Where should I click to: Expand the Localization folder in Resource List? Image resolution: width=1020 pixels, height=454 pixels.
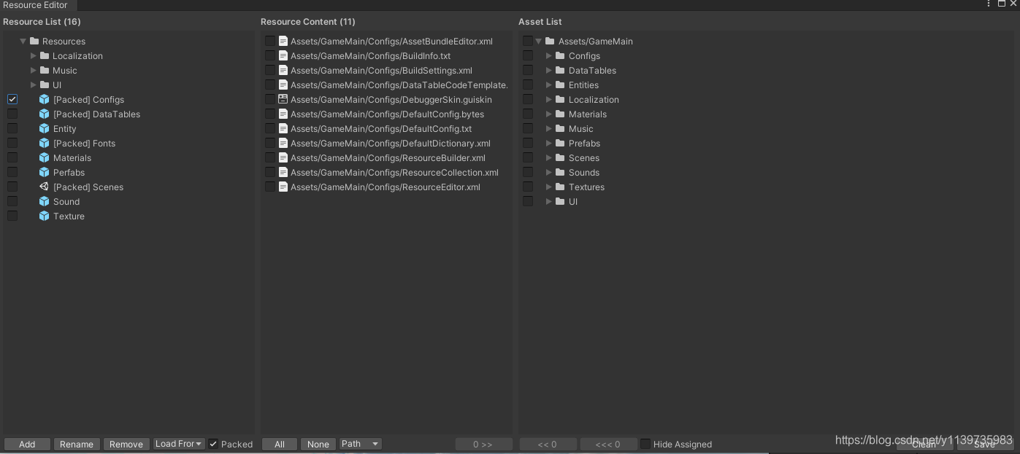click(34, 55)
